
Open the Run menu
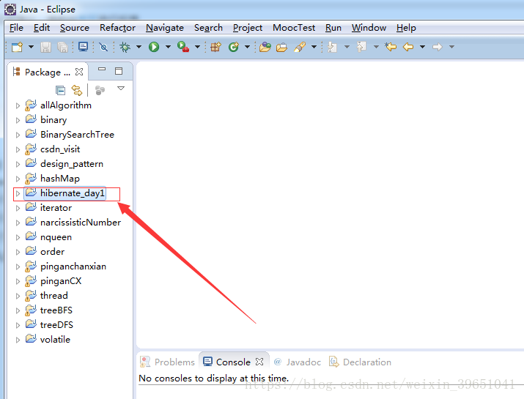[333, 28]
